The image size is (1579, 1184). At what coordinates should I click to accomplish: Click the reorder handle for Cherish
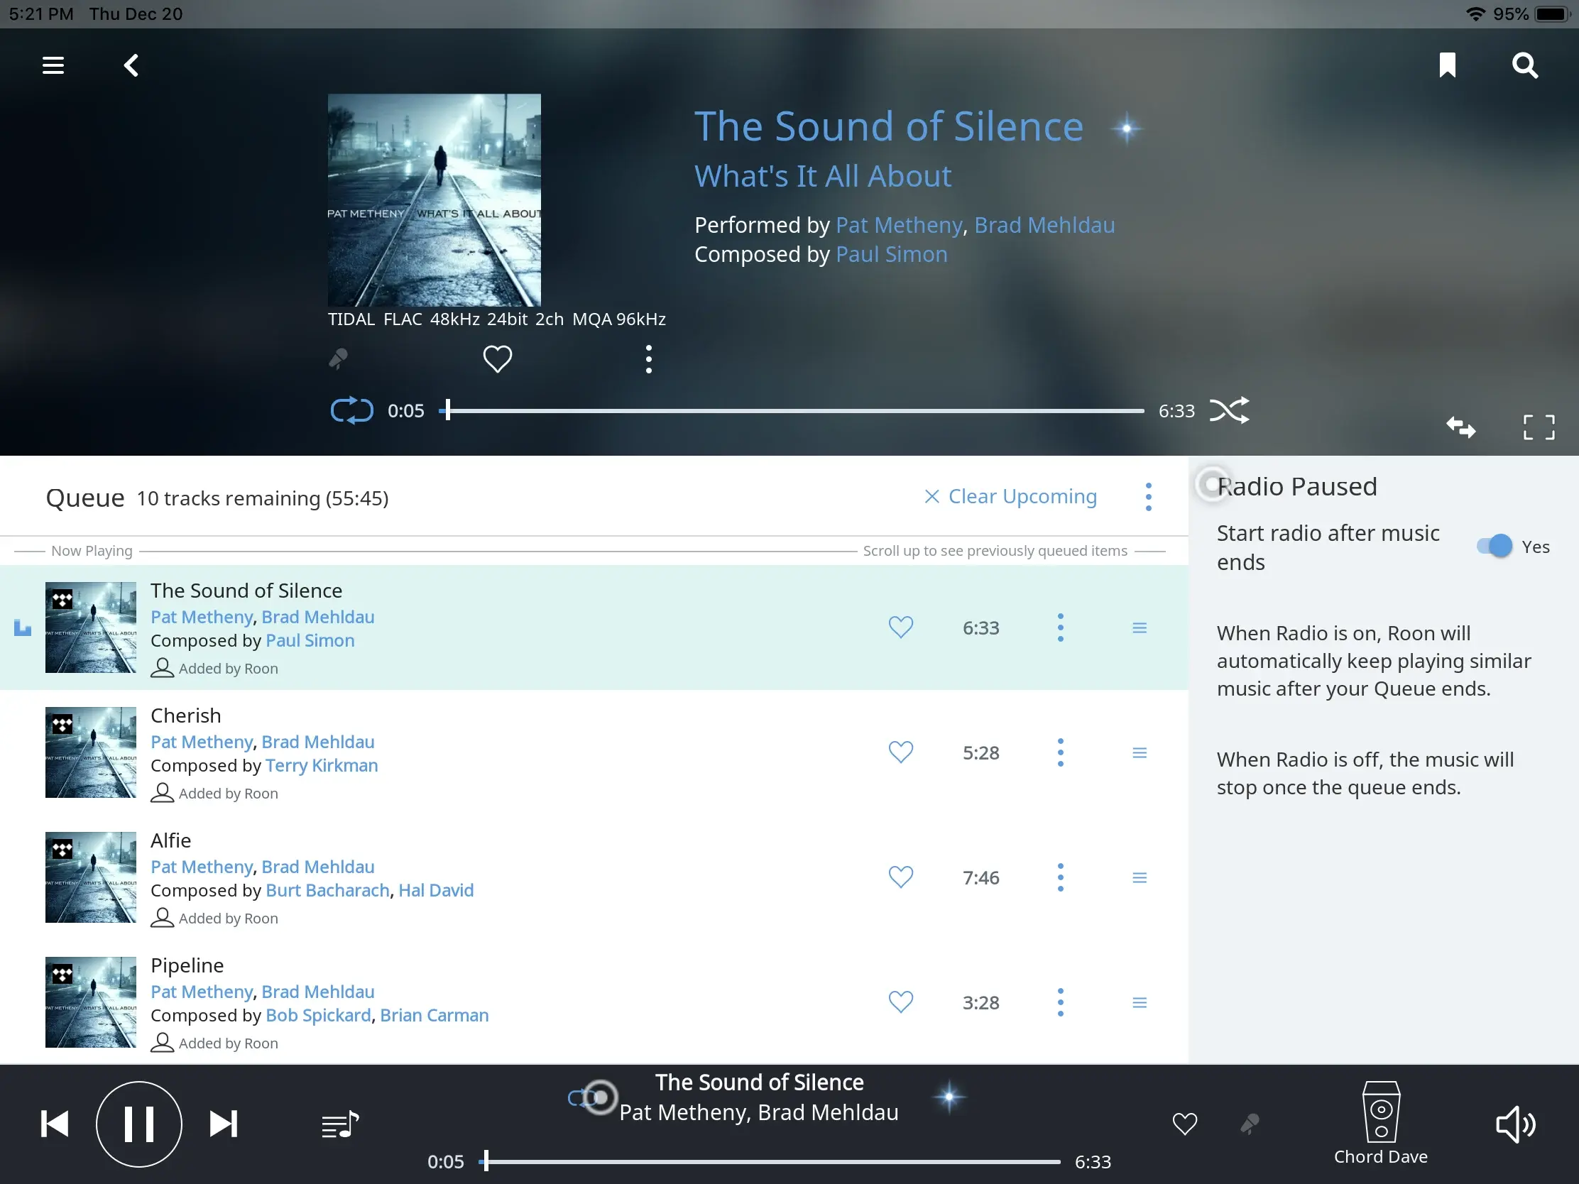[x=1140, y=753]
